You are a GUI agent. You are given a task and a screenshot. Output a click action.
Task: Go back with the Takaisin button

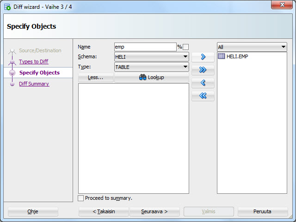tap(104, 211)
